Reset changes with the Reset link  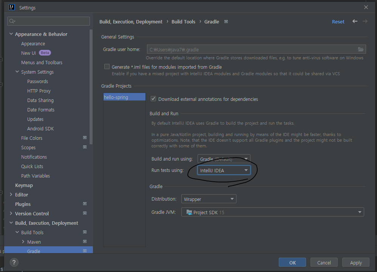(338, 22)
